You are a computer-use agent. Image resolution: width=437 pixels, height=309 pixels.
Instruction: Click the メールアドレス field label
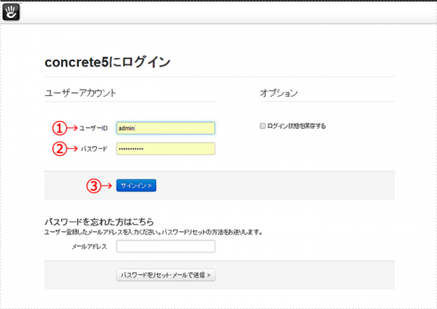click(89, 247)
